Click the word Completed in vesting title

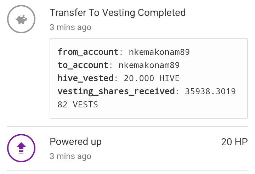point(161,13)
